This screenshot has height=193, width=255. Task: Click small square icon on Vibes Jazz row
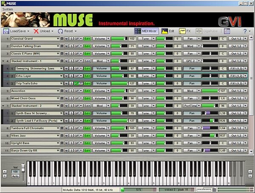[x=62, y=136]
